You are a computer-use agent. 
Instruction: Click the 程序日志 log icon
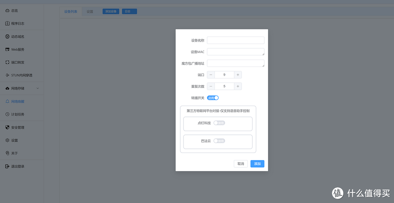coord(7,24)
